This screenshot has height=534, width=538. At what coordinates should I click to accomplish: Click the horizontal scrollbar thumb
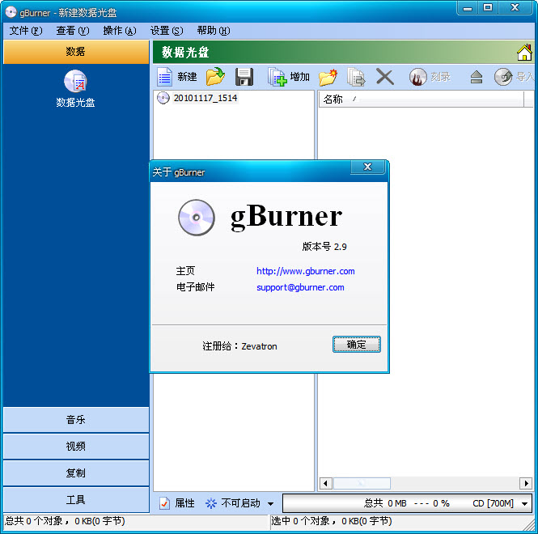(362, 483)
